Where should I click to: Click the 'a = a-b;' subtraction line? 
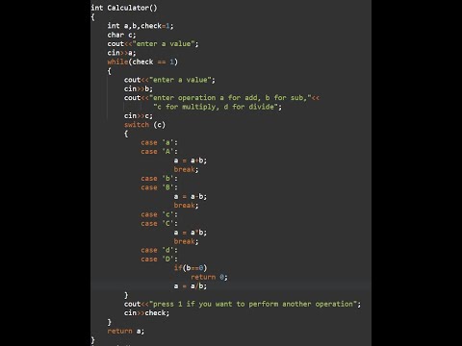[191, 196]
